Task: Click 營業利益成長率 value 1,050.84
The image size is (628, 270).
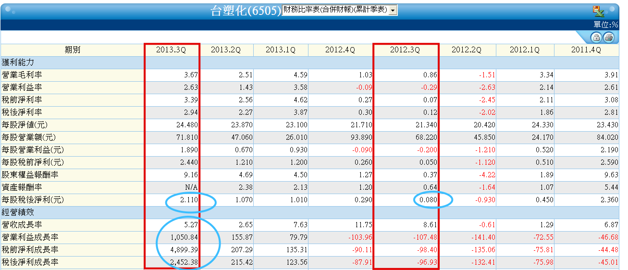Action: click(185, 237)
